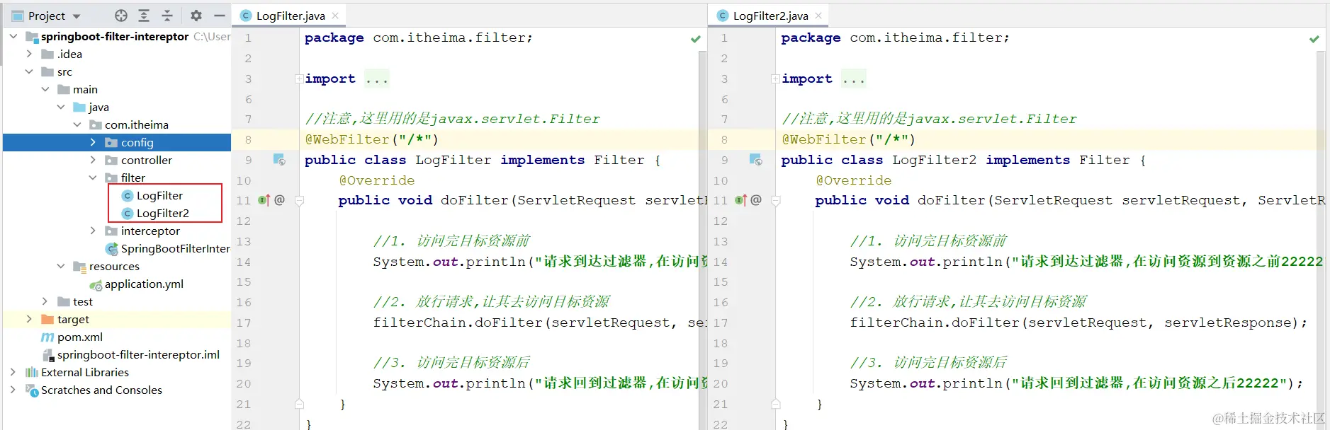Click inspection green checkmark in LogFilter2.java editor
Viewport: 1330px width, 430px height.
coord(1314,39)
